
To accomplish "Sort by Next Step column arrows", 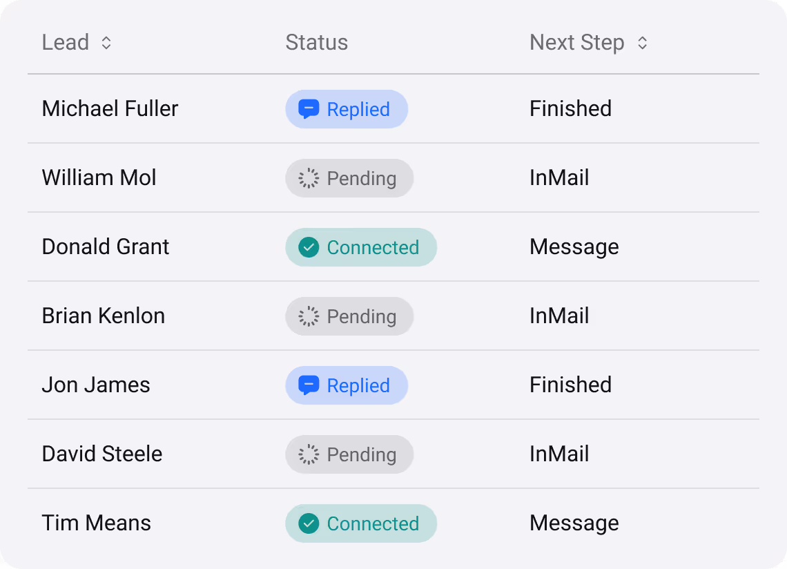I will click(642, 43).
